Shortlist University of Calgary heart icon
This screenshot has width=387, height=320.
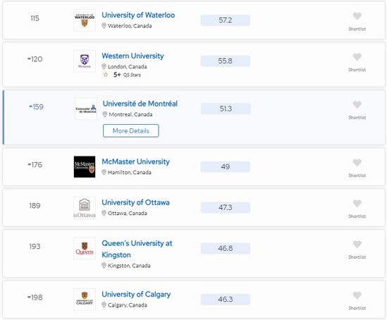pyautogui.click(x=357, y=295)
